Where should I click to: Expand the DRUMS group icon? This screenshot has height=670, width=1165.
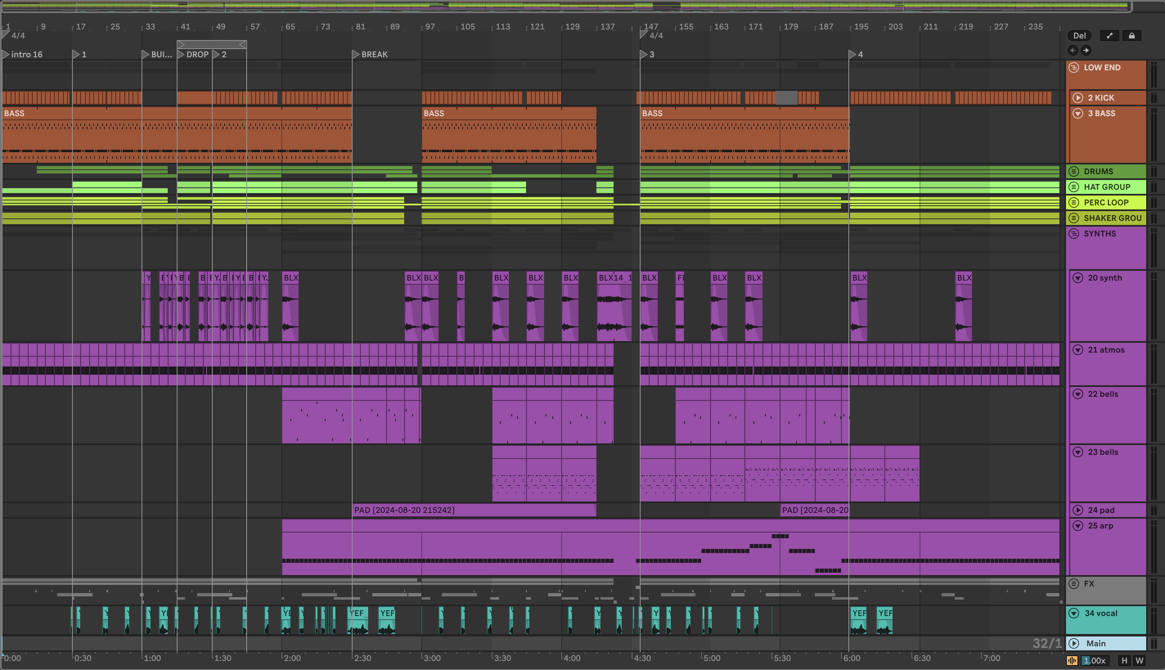point(1073,171)
